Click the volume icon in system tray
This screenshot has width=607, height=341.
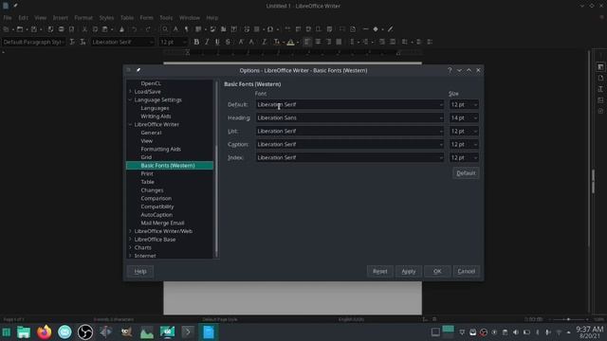click(x=516, y=332)
